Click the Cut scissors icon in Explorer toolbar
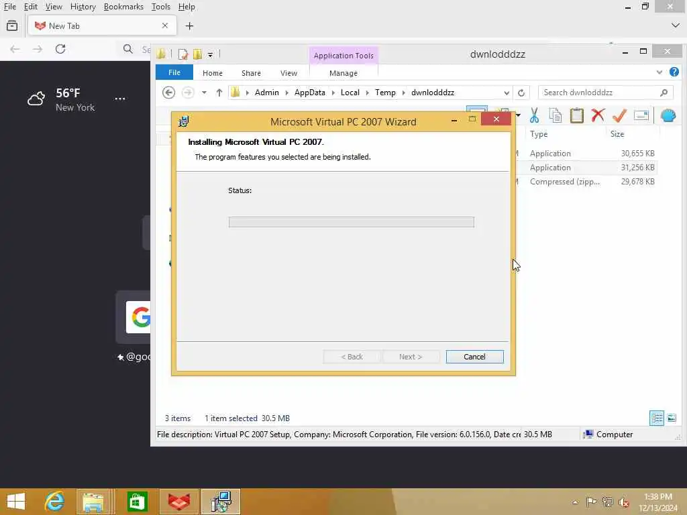The image size is (687, 515). 534,115
